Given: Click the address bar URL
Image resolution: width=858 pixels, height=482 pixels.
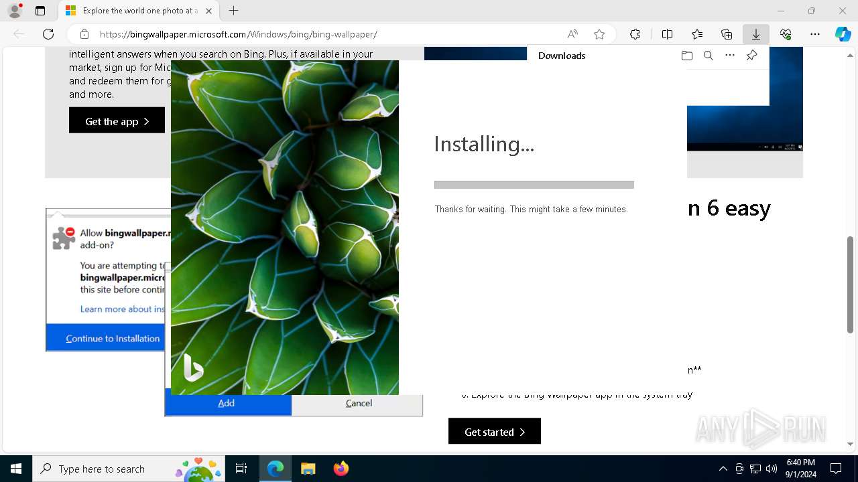Looking at the screenshot, I should pyautogui.click(x=238, y=34).
